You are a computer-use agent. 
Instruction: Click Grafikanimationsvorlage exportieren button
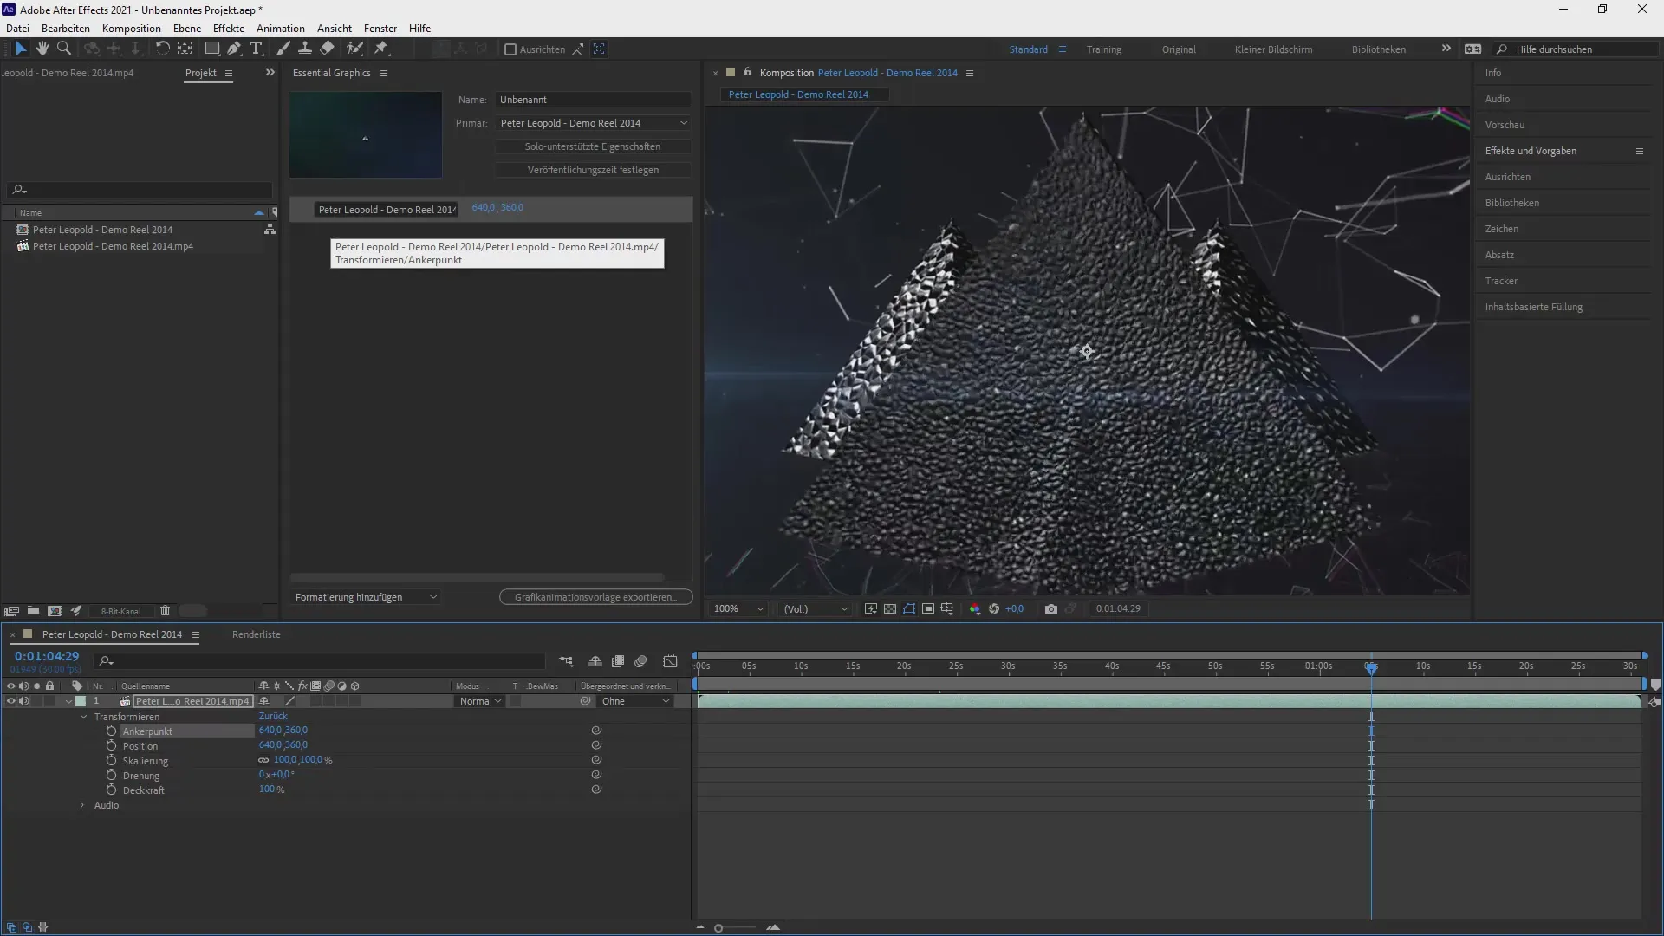(x=595, y=597)
